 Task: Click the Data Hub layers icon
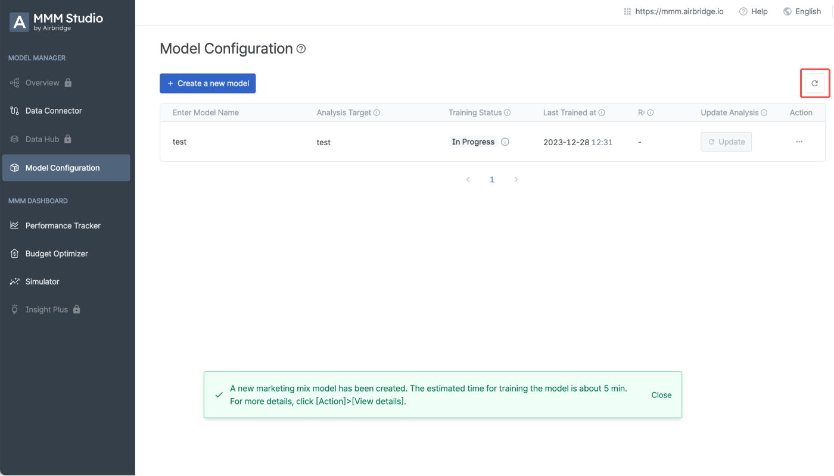click(x=15, y=139)
